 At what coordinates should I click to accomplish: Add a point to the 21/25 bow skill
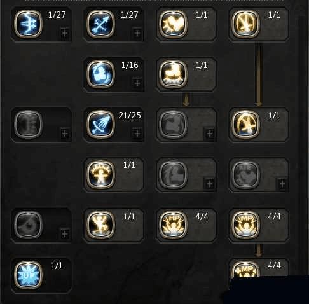click(x=137, y=134)
